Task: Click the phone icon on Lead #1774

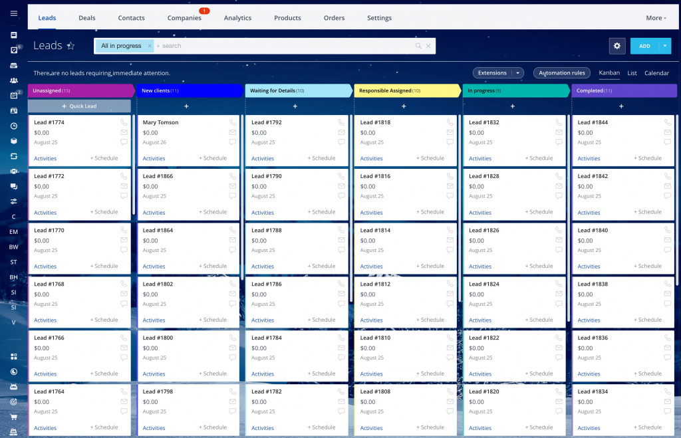Action: click(x=124, y=122)
